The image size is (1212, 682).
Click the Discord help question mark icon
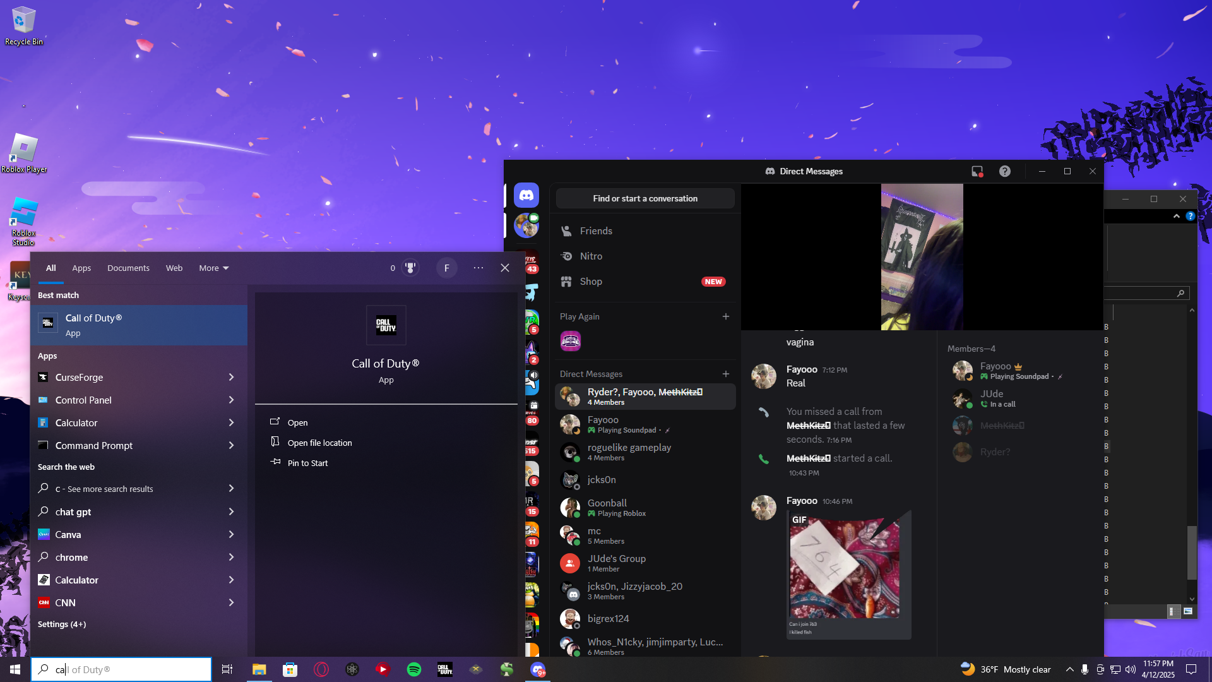[1004, 171]
